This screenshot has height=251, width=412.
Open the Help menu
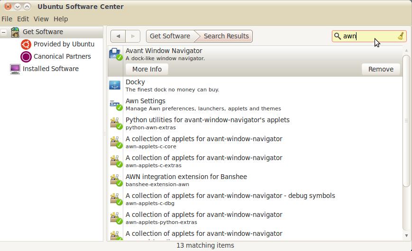coord(61,19)
